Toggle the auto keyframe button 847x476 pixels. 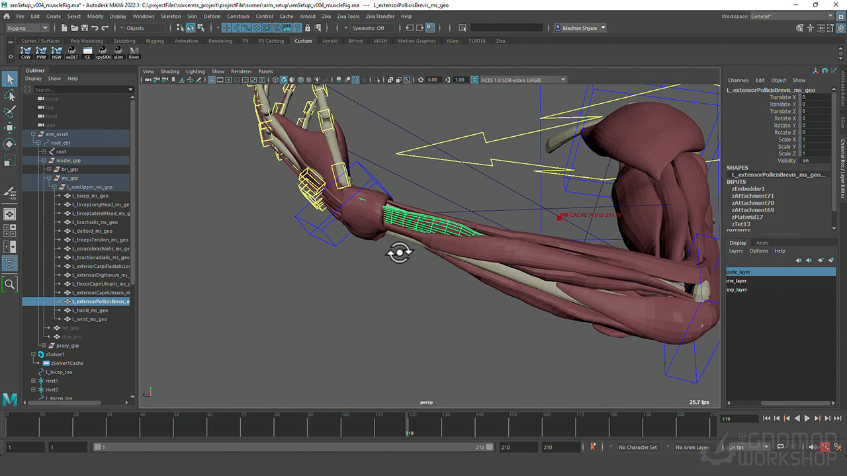825,448
